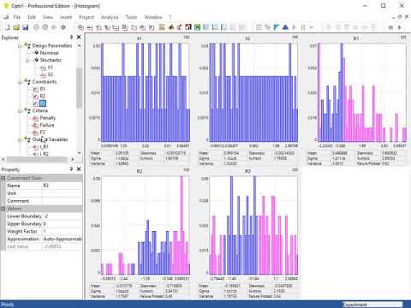
Task: Pin the Explorer panel with its pushpin icon
Action: [x=71, y=38]
